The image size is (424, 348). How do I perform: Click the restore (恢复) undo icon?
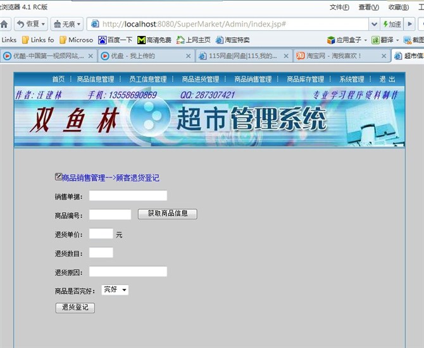20,24
